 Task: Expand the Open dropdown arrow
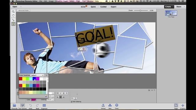21,7
